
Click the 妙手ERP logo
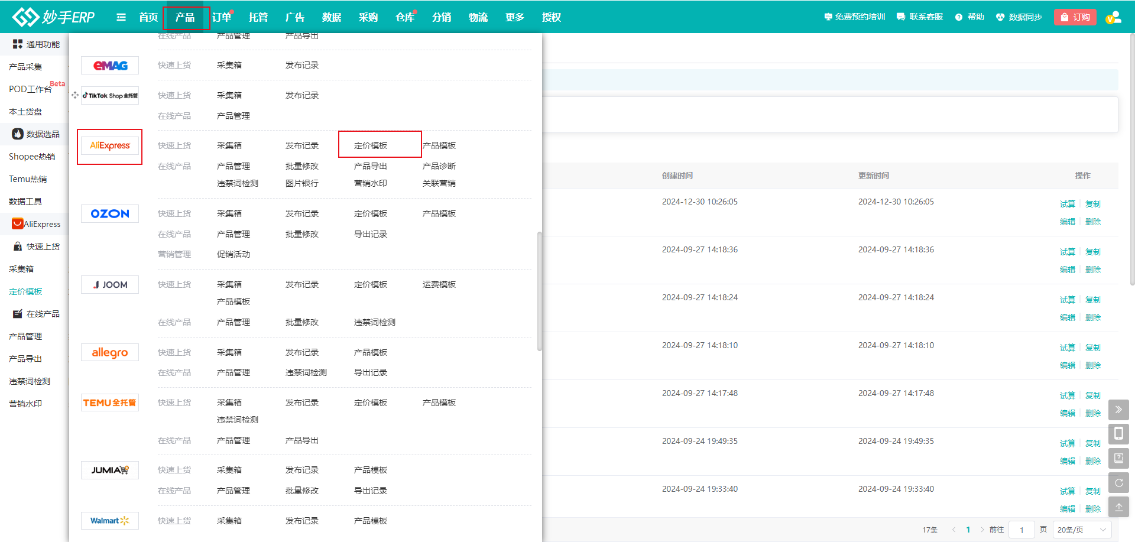54,17
